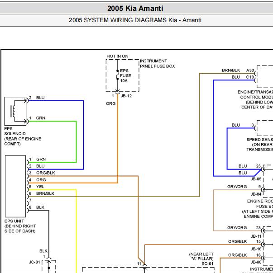Select the "ORG/BLK" label at EPS unit pin 3
The image size is (273, 273).
coord(46,173)
